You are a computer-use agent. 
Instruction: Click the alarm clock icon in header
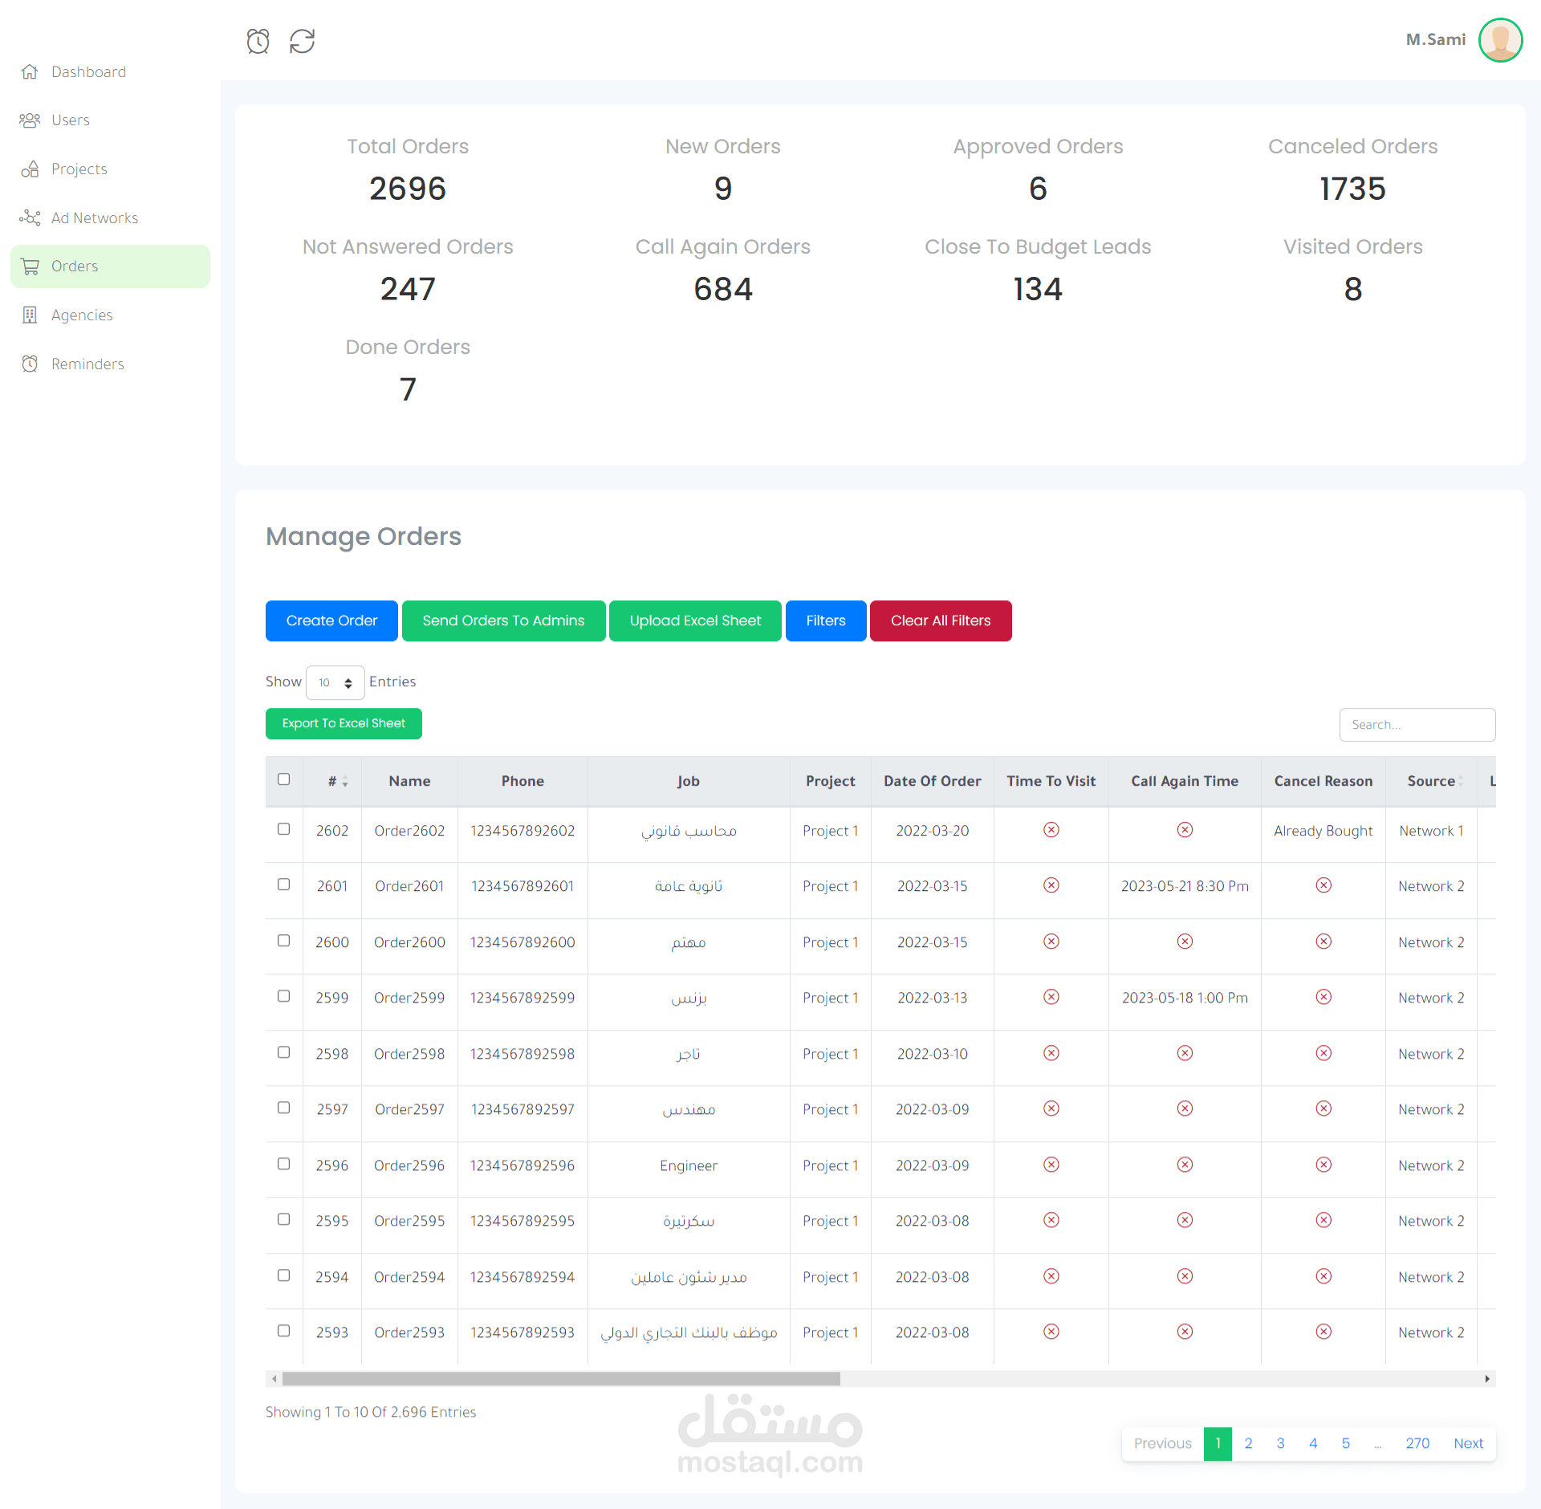[x=258, y=41]
